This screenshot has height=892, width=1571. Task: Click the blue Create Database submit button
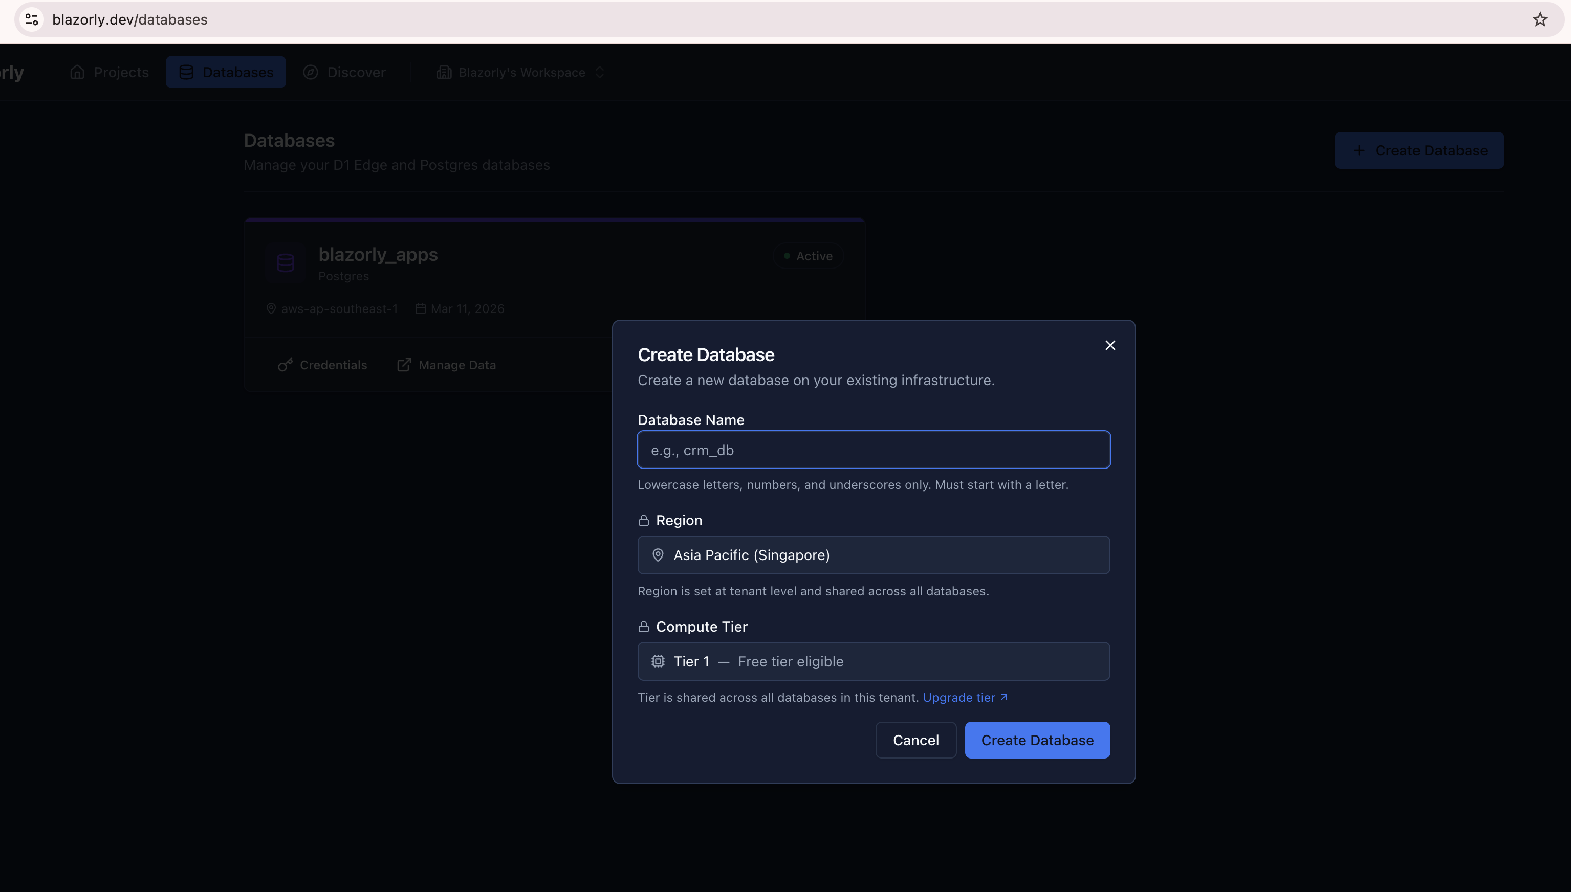click(1037, 740)
